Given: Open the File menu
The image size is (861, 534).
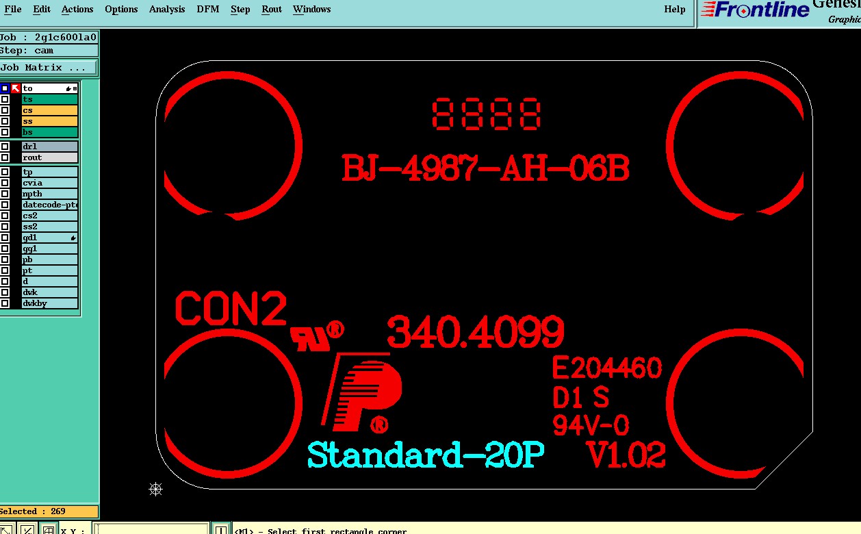Looking at the screenshot, I should click(x=12, y=9).
